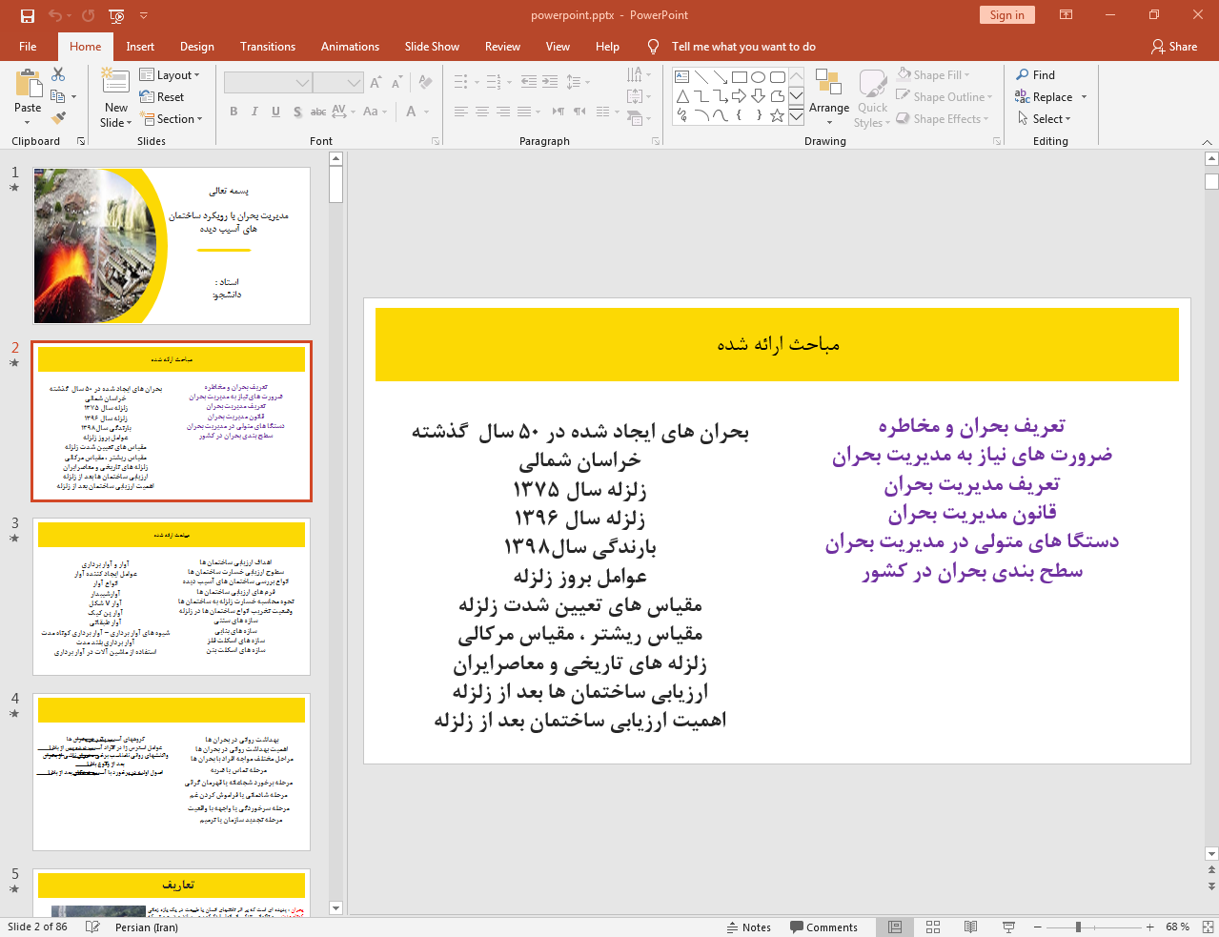The height and width of the screenshot is (937, 1219).
Task: Click the Text Box shape icon
Action: tap(682, 77)
